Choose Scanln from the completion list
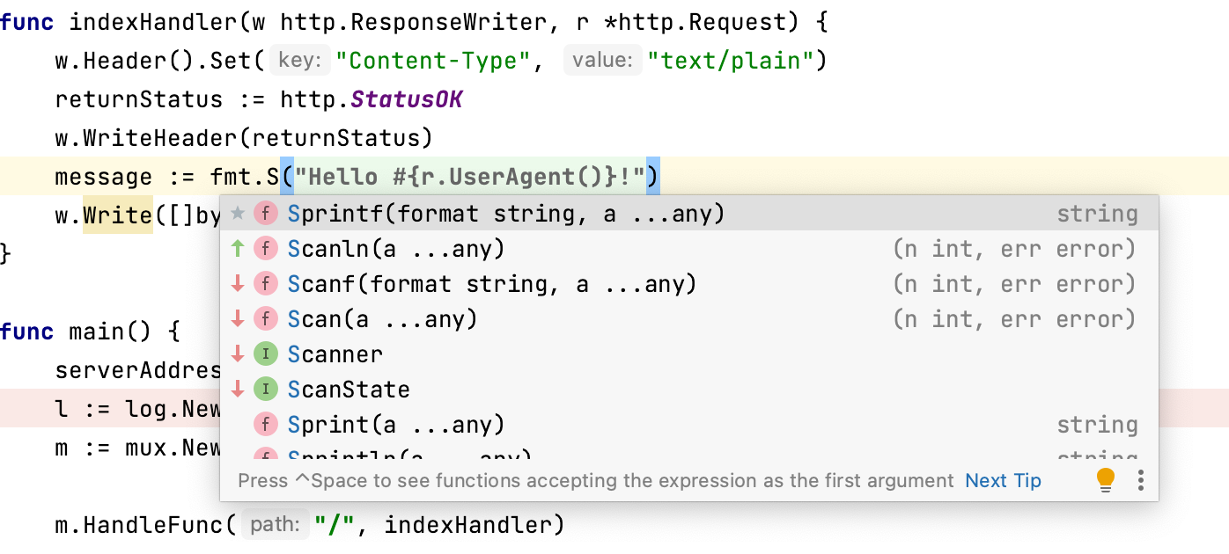 396,249
